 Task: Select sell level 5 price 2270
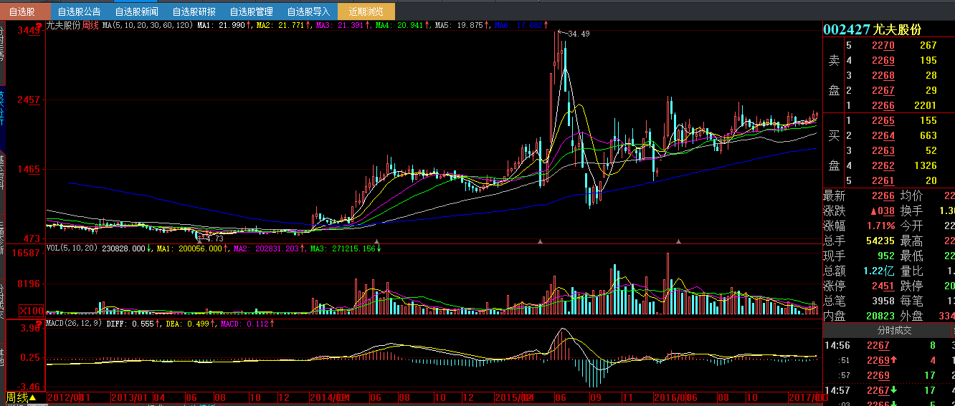point(883,45)
